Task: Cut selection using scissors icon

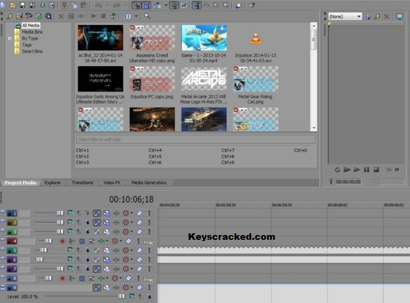Action: [64, 5]
